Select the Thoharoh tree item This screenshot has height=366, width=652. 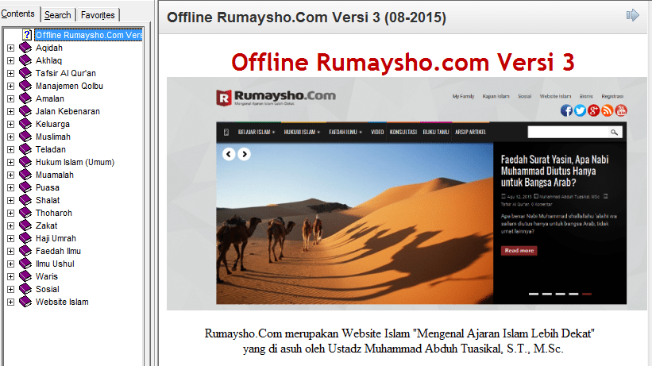tap(54, 213)
